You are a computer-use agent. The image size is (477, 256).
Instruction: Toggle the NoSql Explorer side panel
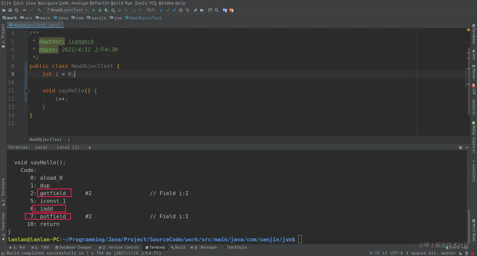(x=474, y=137)
